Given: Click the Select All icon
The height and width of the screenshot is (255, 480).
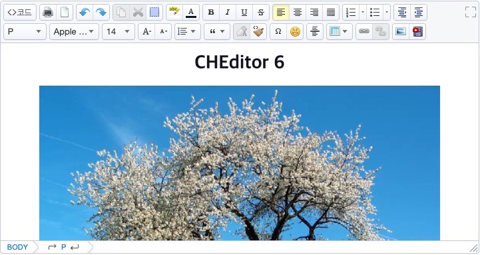Looking at the screenshot, I should click(154, 12).
